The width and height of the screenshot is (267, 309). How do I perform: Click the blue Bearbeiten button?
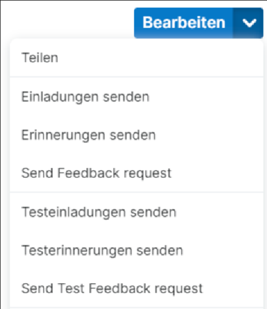(x=184, y=23)
